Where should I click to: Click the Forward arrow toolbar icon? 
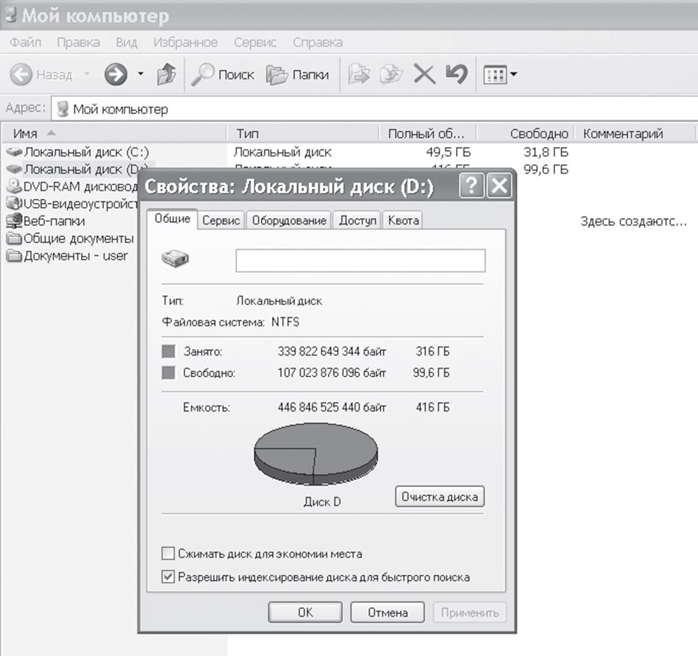tap(115, 75)
